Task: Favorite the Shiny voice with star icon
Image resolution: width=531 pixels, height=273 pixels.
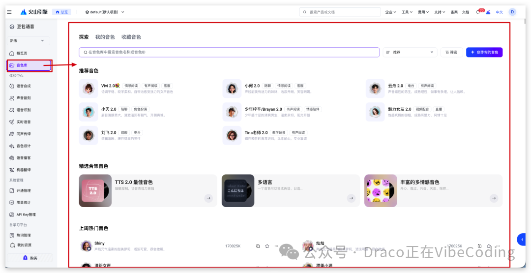Action: [x=267, y=246]
